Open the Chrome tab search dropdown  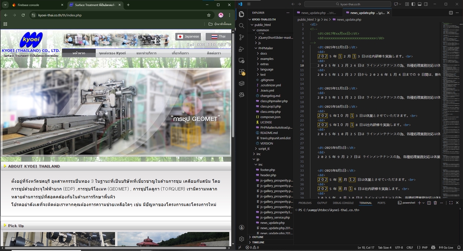pyautogui.click(x=5, y=5)
